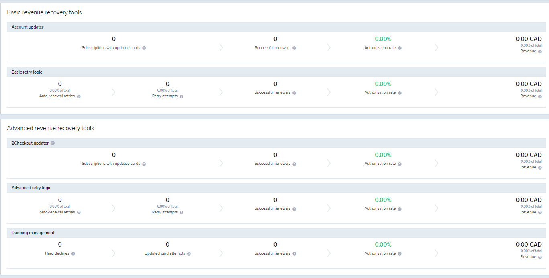Show info for Dunning management Authorization rate
This screenshot has height=278, width=549.
(x=400, y=254)
